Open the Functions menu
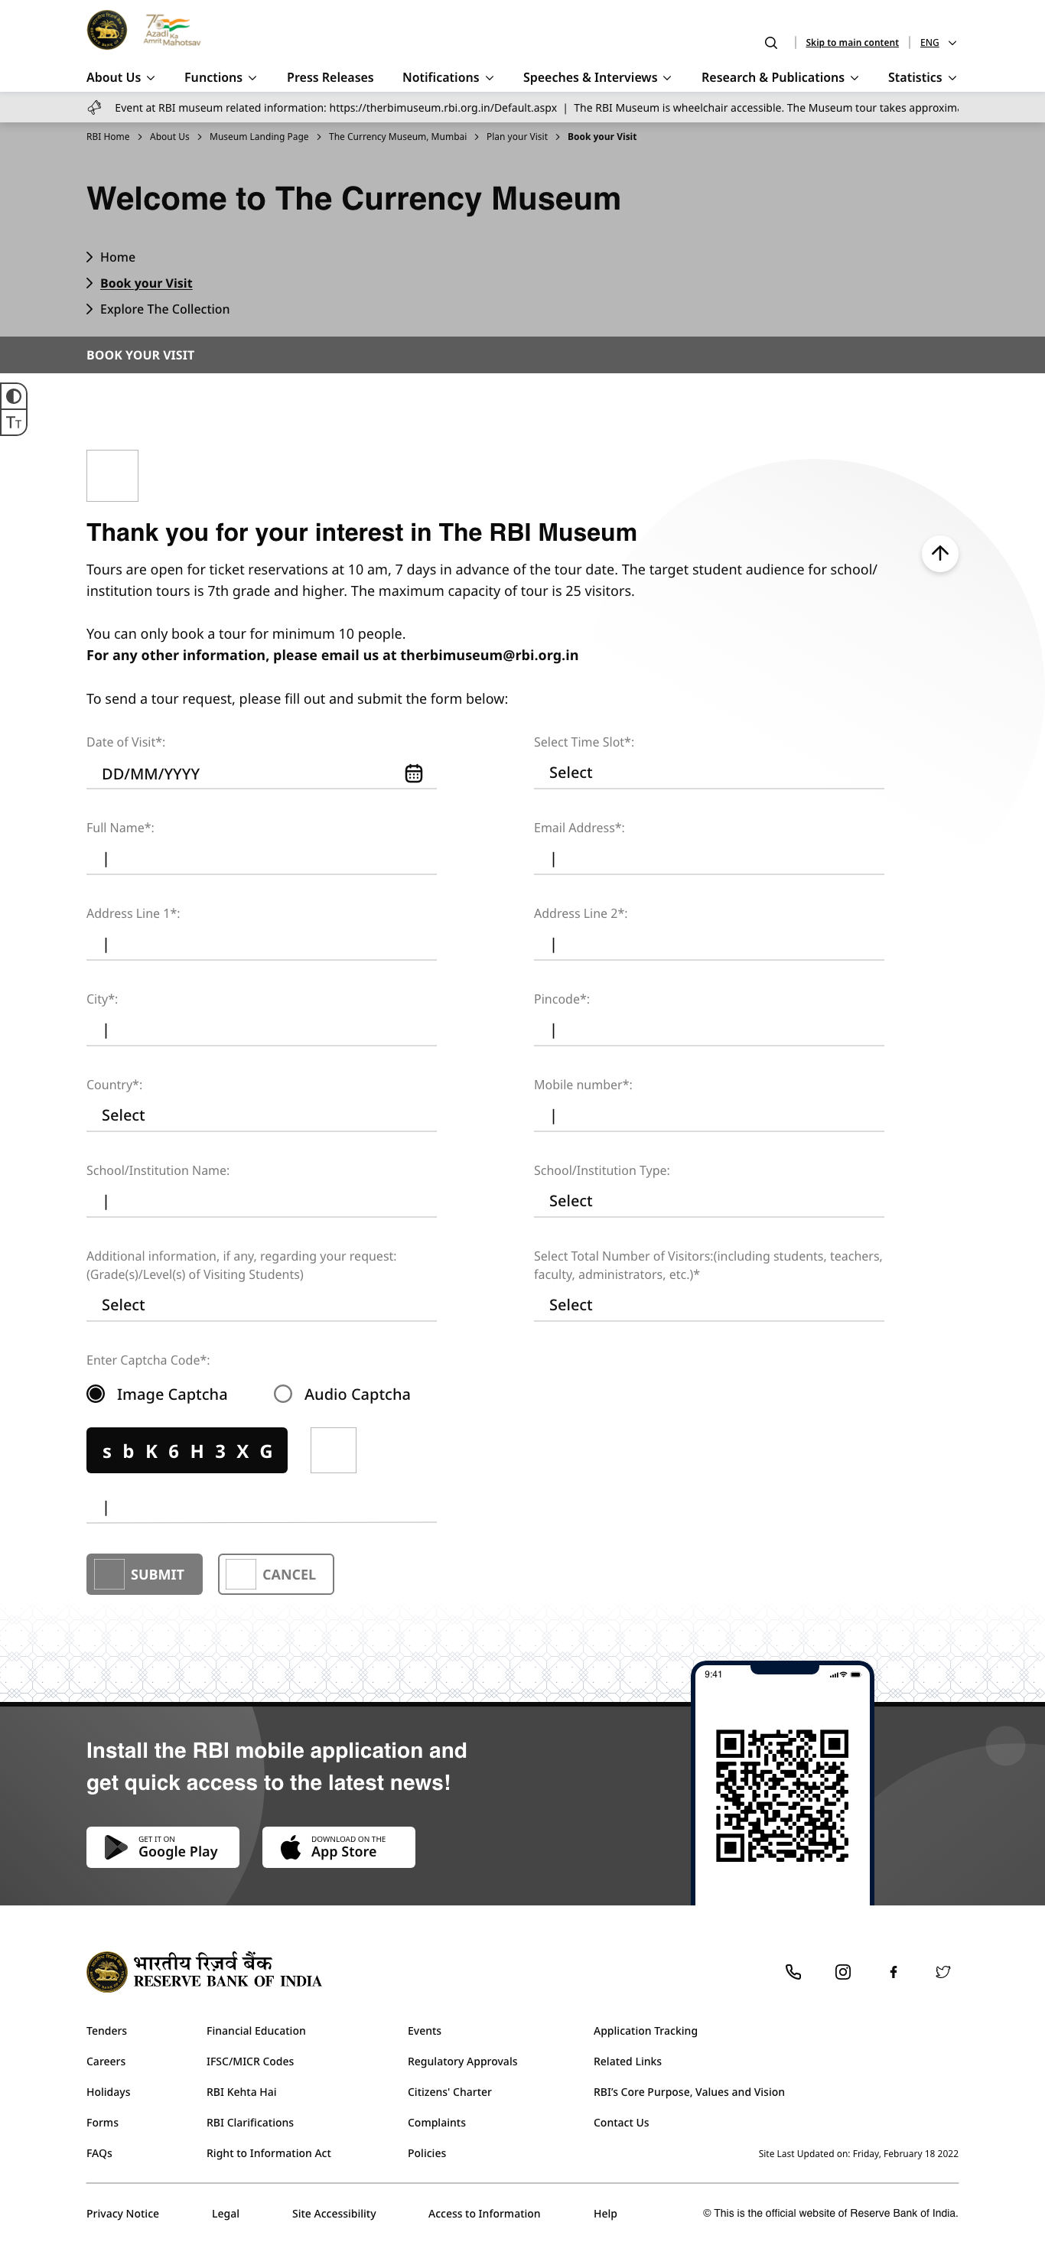Screen dimensions: 1045x2268 click(x=220, y=77)
